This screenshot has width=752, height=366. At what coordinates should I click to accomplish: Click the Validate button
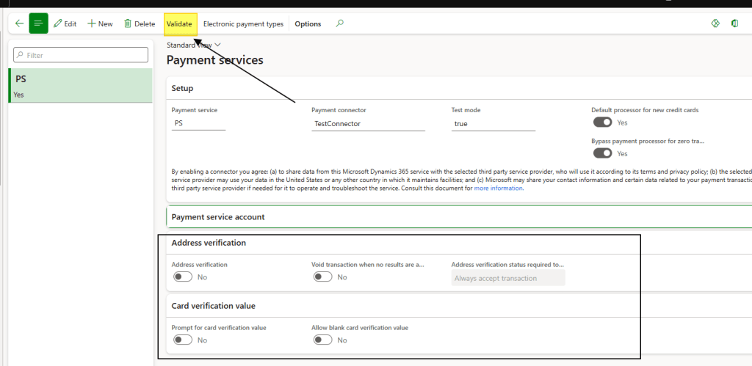(x=179, y=23)
